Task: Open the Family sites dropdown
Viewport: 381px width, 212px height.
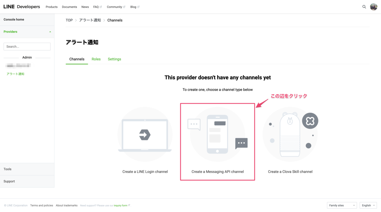Action: coord(342,205)
